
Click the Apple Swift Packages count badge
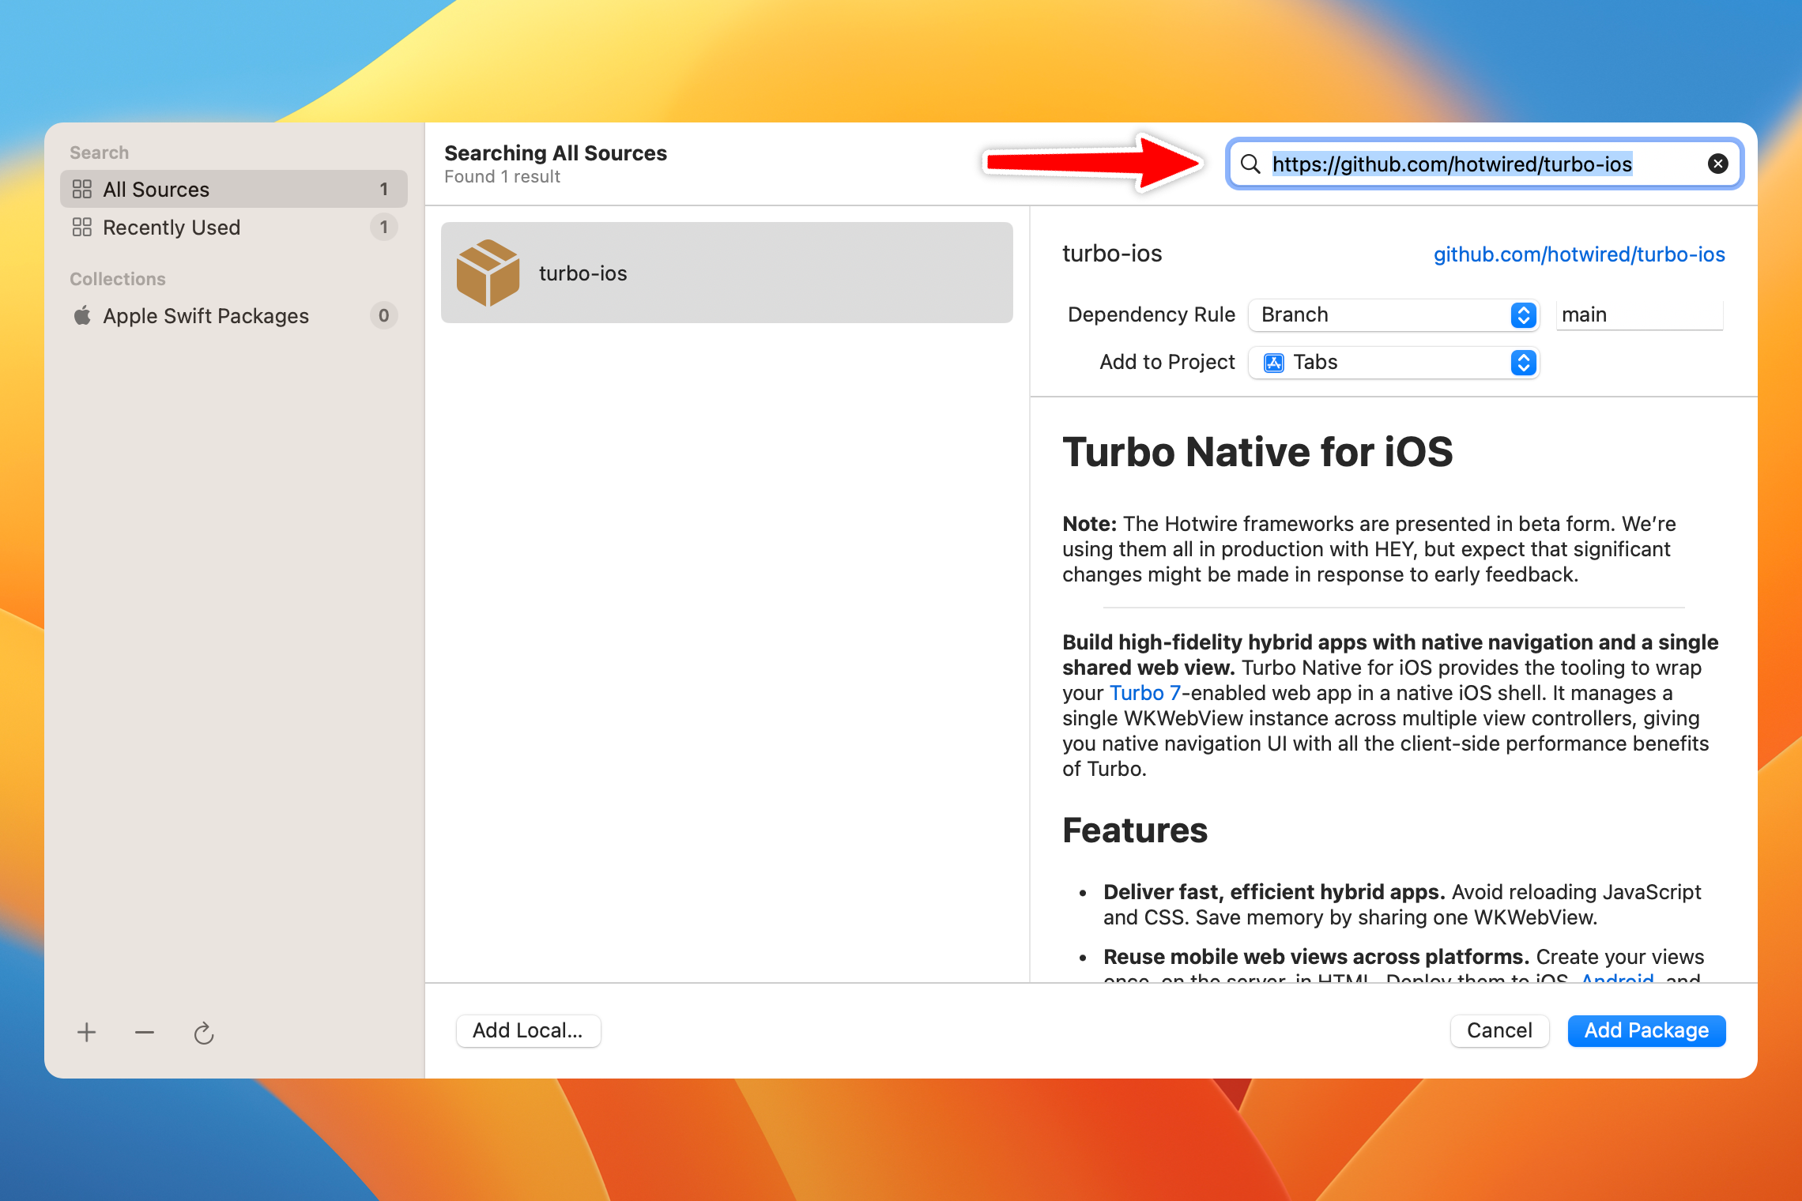pos(384,315)
